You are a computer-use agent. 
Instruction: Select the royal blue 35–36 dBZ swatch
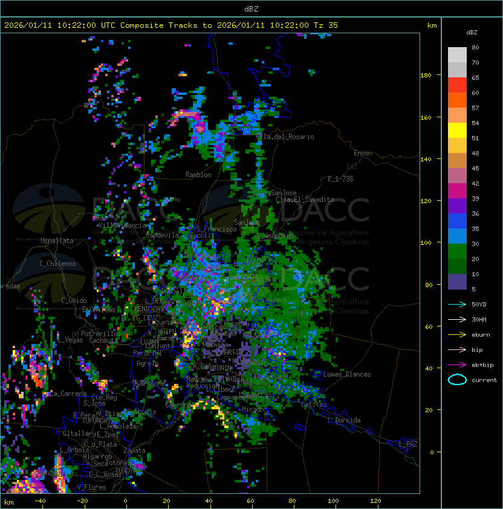point(457,221)
